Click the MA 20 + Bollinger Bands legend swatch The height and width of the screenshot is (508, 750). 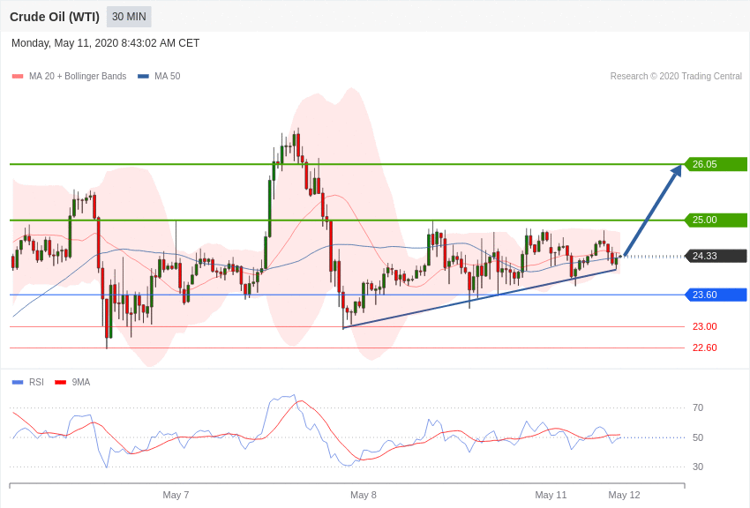[x=18, y=77]
